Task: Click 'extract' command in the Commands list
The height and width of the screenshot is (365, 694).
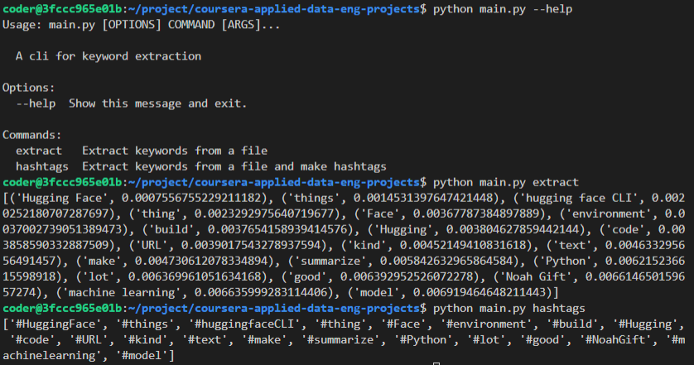Action: click(x=39, y=151)
